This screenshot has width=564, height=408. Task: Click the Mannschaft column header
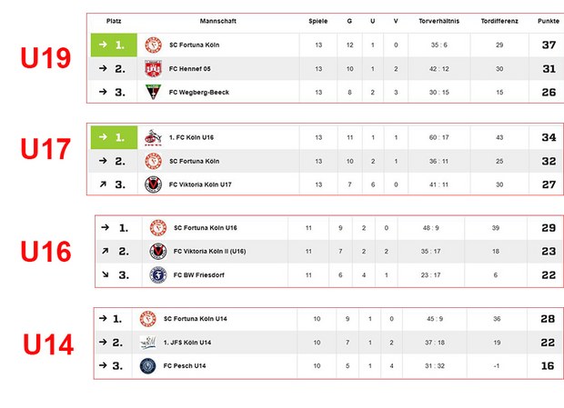click(x=218, y=21)
